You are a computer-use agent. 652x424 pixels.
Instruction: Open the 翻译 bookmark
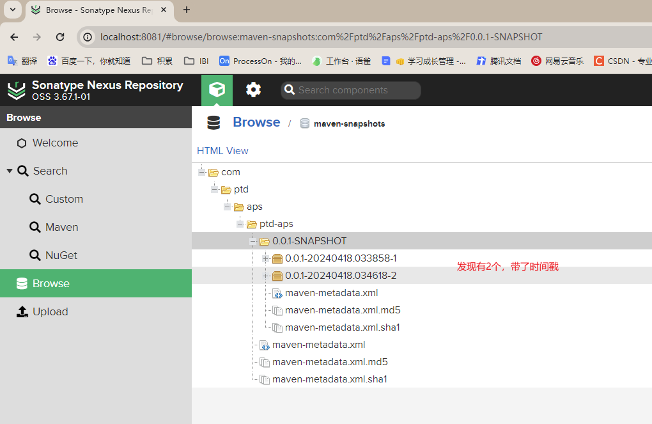click(x=23, y=61)
